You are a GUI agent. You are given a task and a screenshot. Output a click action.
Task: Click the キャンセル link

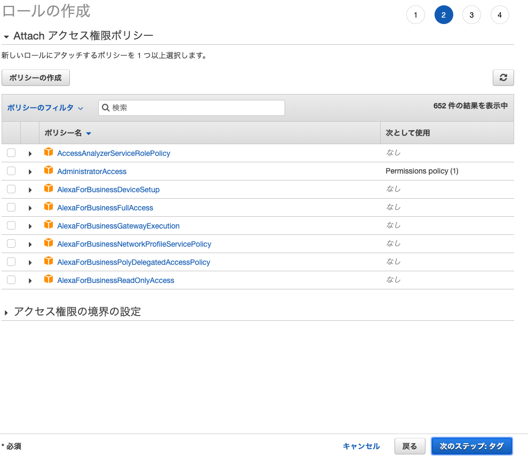(x=361, y=446)
